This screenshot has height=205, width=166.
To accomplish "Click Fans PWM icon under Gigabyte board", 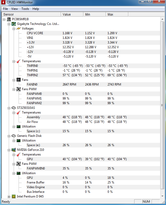I will pos(19,89).
